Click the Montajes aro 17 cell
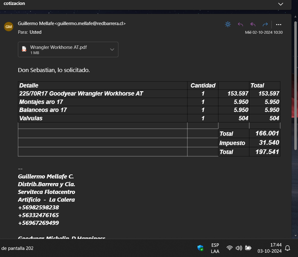The image size is (298, 257). pos(103,102)
